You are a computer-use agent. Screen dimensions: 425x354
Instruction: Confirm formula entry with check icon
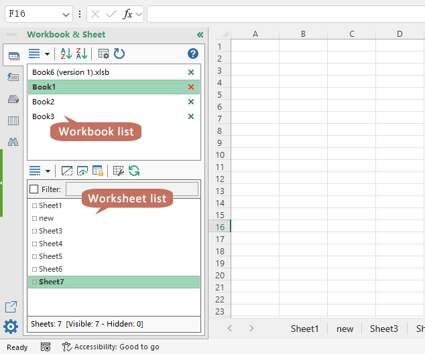point(111,14)
